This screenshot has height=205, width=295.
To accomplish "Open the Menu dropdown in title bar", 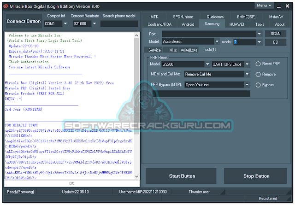I will (x=264, y=6).
